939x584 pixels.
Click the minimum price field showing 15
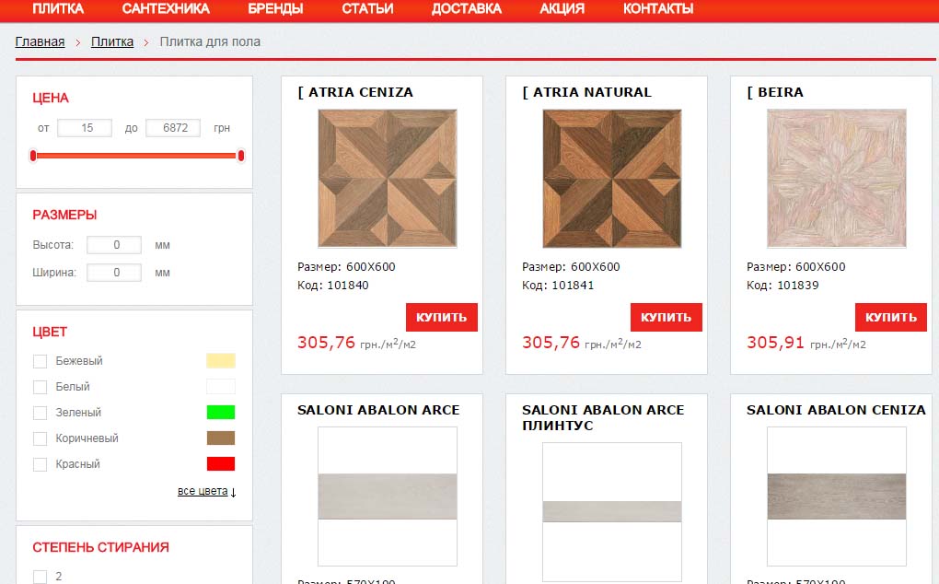[x=85, y=128]
